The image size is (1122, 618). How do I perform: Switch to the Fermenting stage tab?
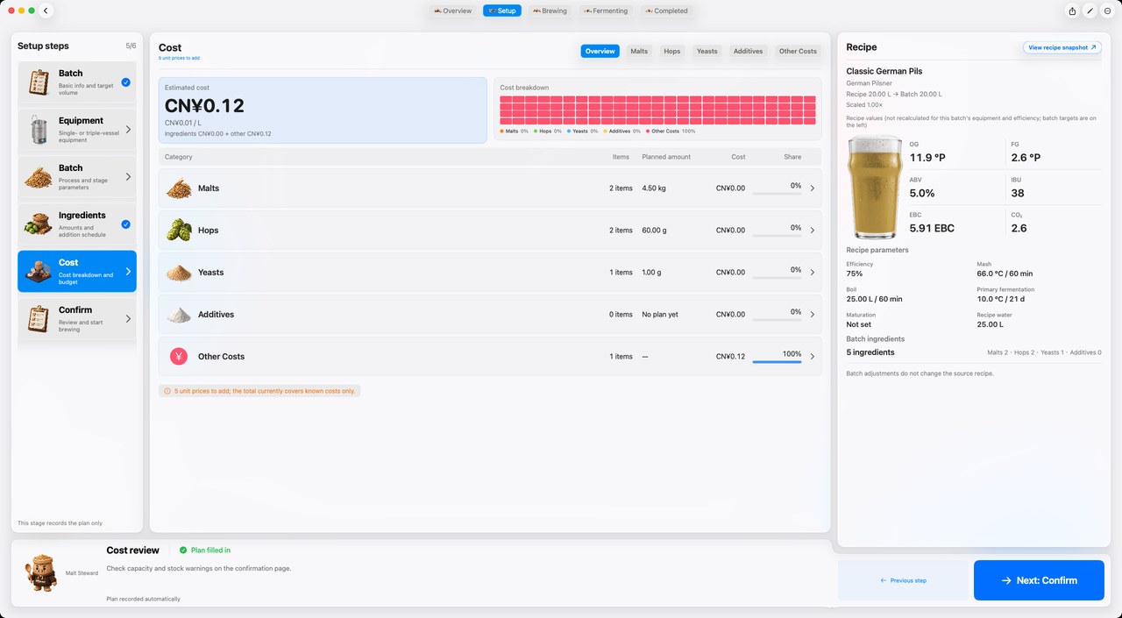(605, 11)
